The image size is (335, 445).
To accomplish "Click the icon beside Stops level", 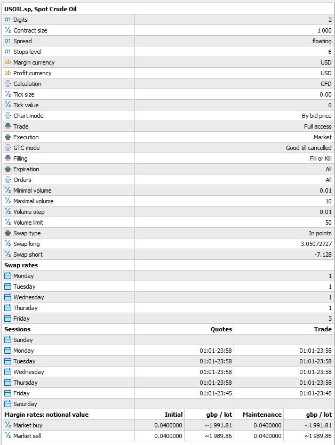I will tap(7, 52).
